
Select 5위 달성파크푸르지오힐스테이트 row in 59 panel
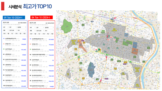point(14,60)
